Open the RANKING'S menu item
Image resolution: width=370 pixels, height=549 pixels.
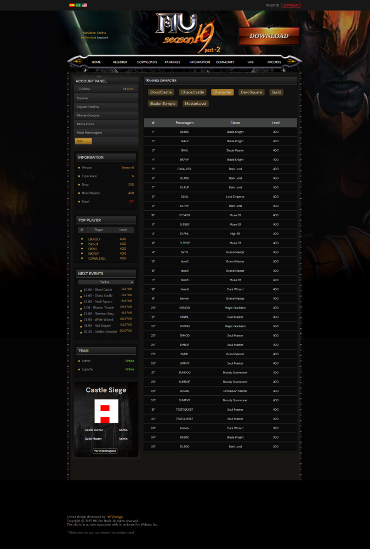[173, 62]
